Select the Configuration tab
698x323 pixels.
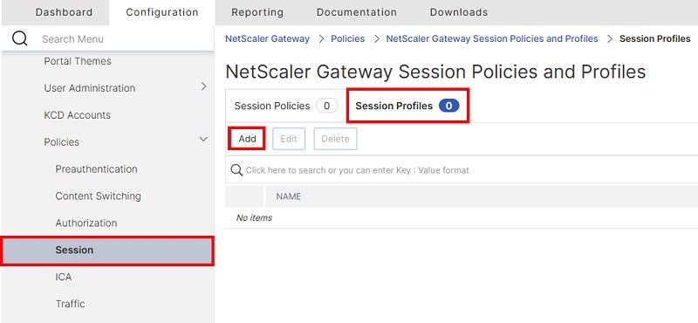pos(162,12)
